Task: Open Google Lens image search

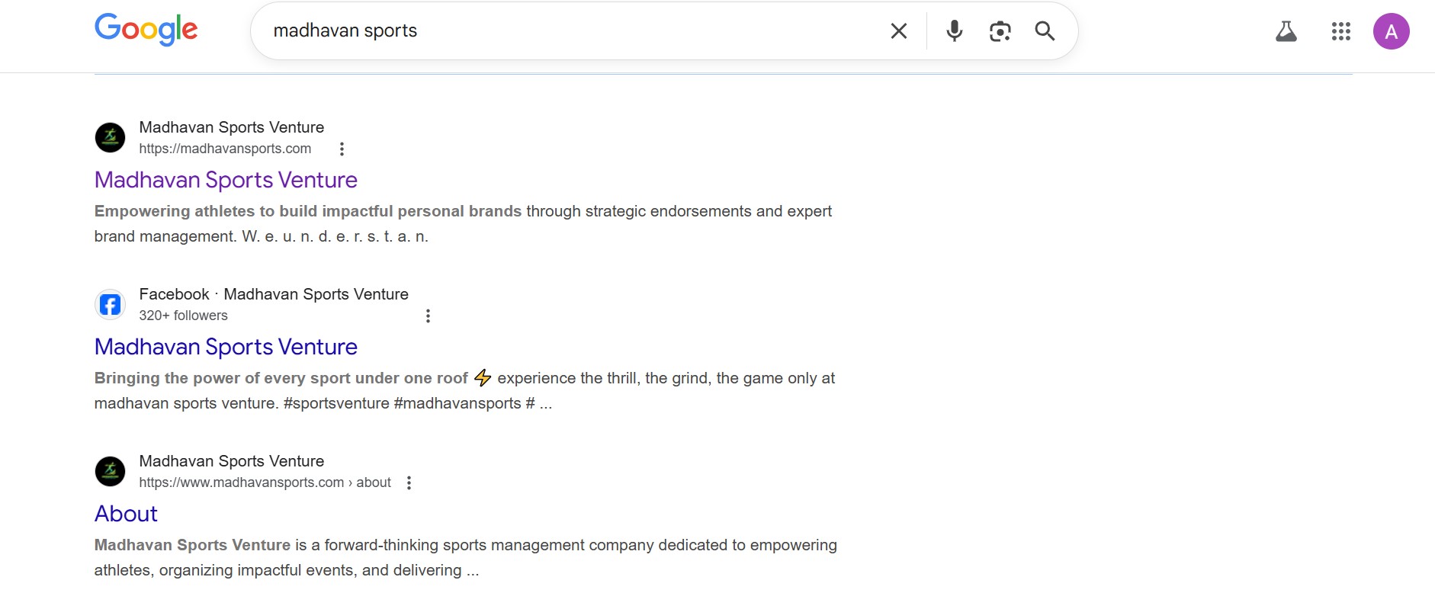Action: [1000, 31]
